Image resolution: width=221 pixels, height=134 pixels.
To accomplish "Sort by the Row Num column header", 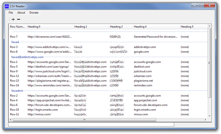I will (x=17, y=27).
